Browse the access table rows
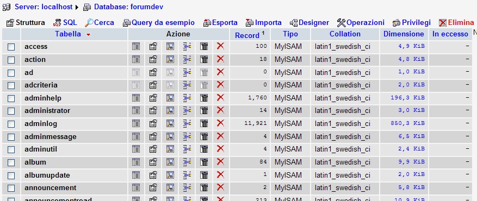Image resolution: width=477 pixels, height=201 pixels. coord(135,47)
